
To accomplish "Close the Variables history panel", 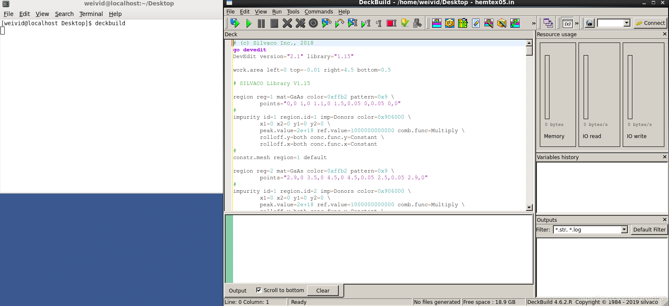I will [x=665, y=157].
